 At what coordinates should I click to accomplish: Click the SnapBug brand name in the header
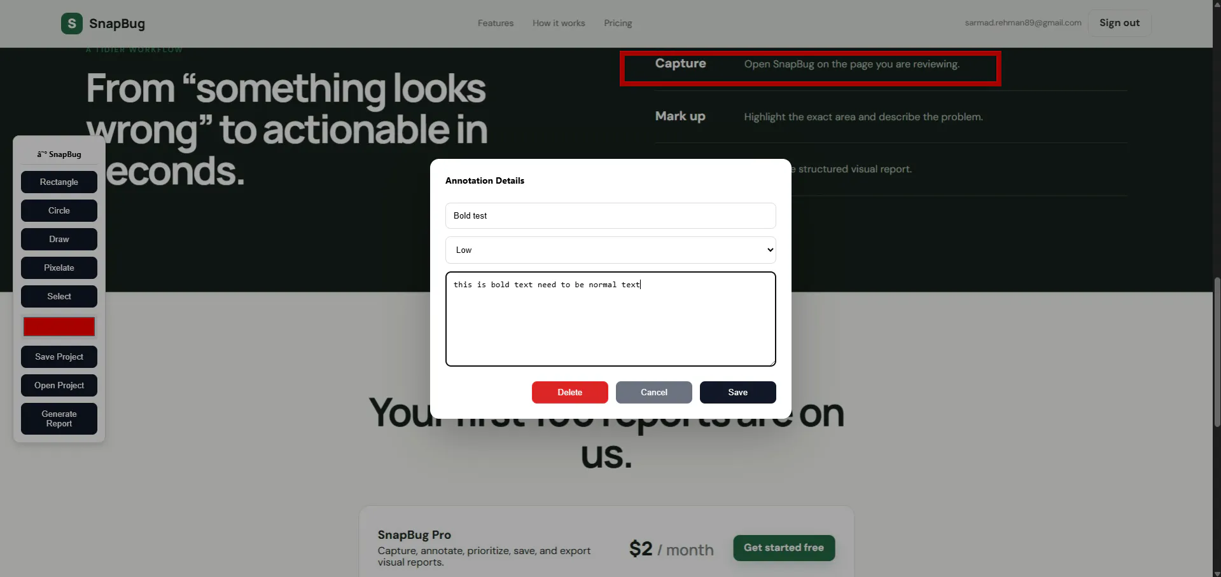117,24
